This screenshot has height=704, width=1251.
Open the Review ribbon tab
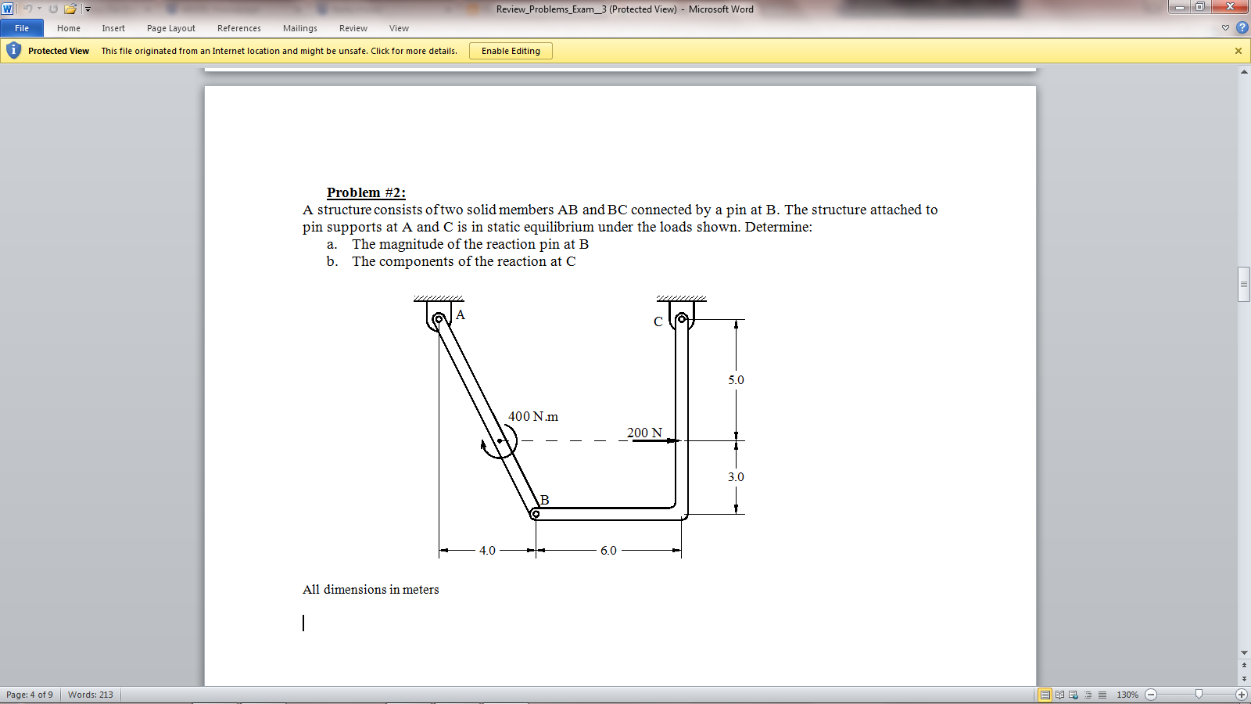(x=353, y=28)
